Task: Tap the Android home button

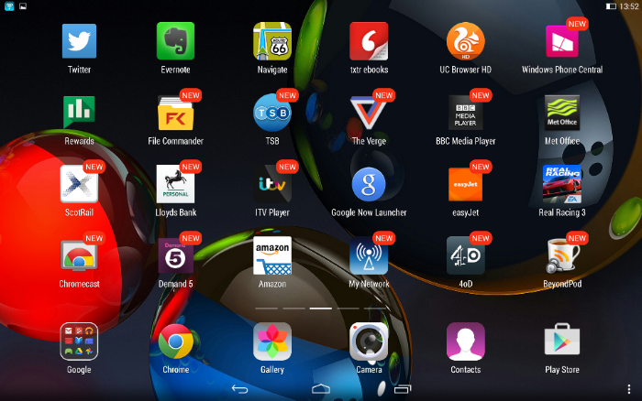Action: tap(321, 389)
